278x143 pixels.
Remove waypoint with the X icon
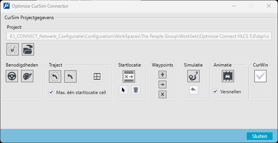point(163,94)
